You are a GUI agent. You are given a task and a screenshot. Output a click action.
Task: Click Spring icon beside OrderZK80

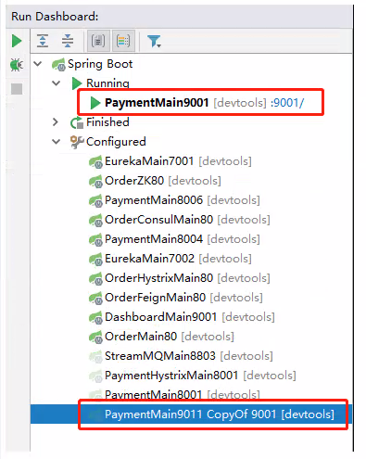95,182
